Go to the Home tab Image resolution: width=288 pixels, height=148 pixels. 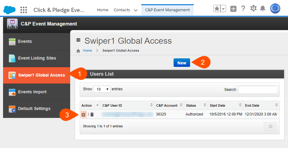point(103,10)
